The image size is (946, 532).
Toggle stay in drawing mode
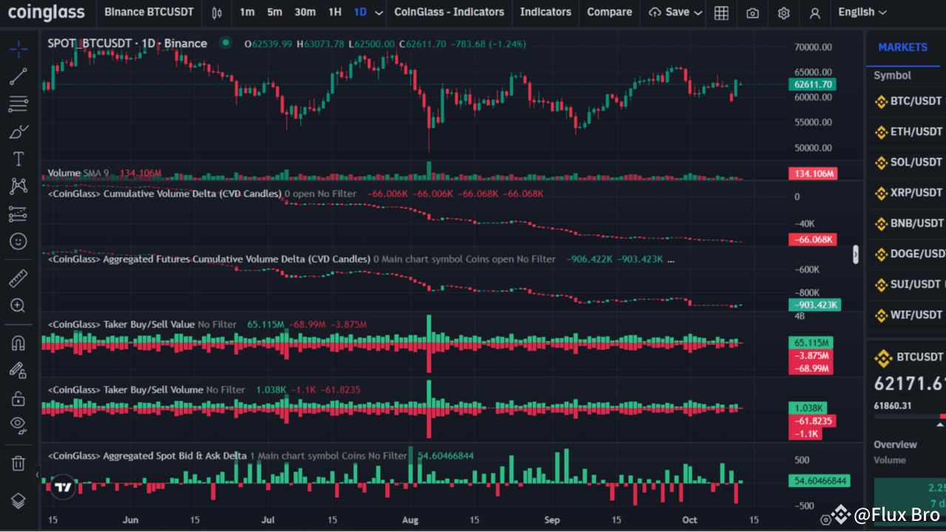pos(18,370)
